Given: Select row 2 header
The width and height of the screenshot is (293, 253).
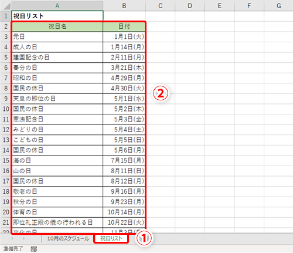Looking at the screenshot, I should (x=6, y=26).
